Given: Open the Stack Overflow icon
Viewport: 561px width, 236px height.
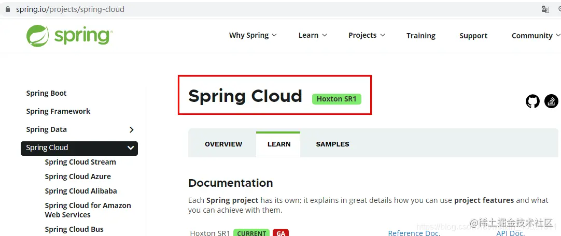Looking at the screenshot, I should 551,101.
